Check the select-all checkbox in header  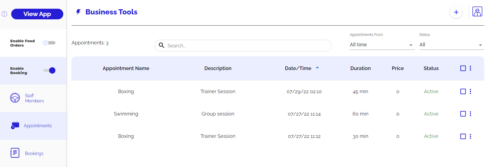[x=463, y=68]
